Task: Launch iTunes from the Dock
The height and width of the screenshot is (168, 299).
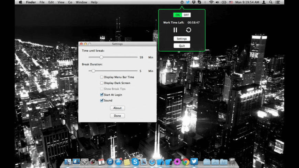Action: tap(110, 162)
